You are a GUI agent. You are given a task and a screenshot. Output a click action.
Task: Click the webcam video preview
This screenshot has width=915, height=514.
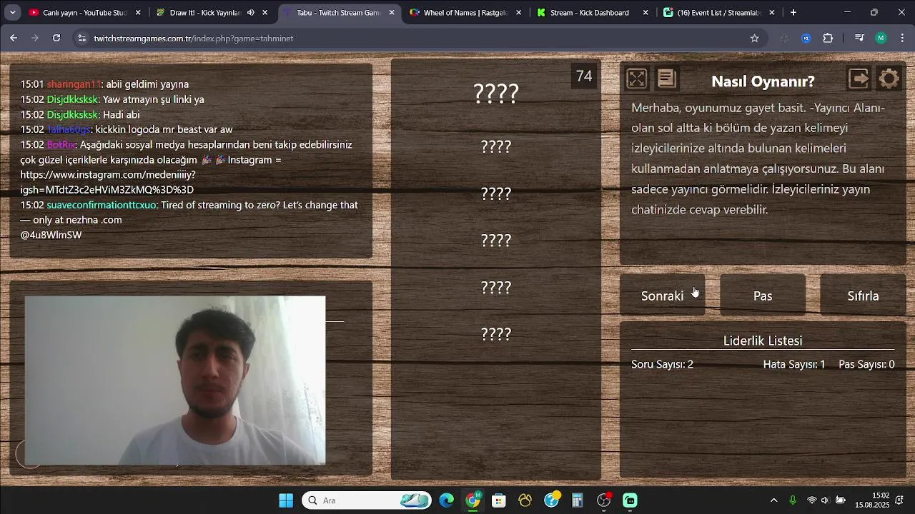pyautogui.click(x=175, y=381)
